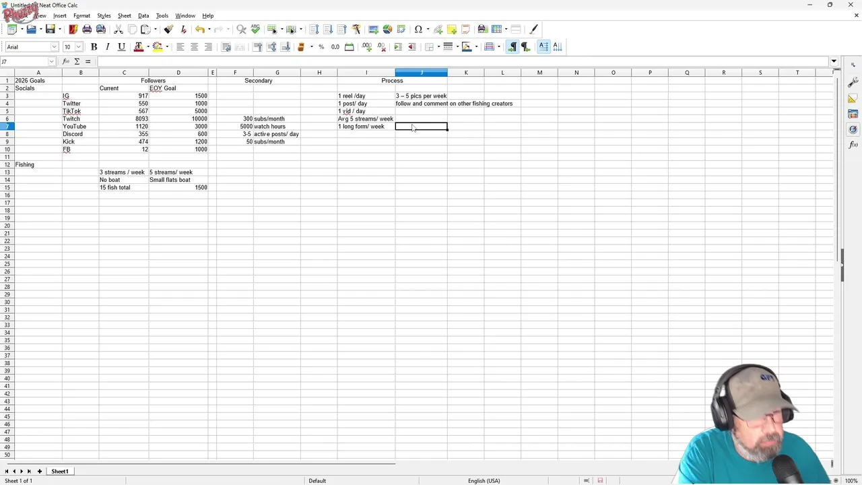This screenshot has width=862, height=485.
Task: Open Print Preview from the toolbar
Action: tap(101, 29)
